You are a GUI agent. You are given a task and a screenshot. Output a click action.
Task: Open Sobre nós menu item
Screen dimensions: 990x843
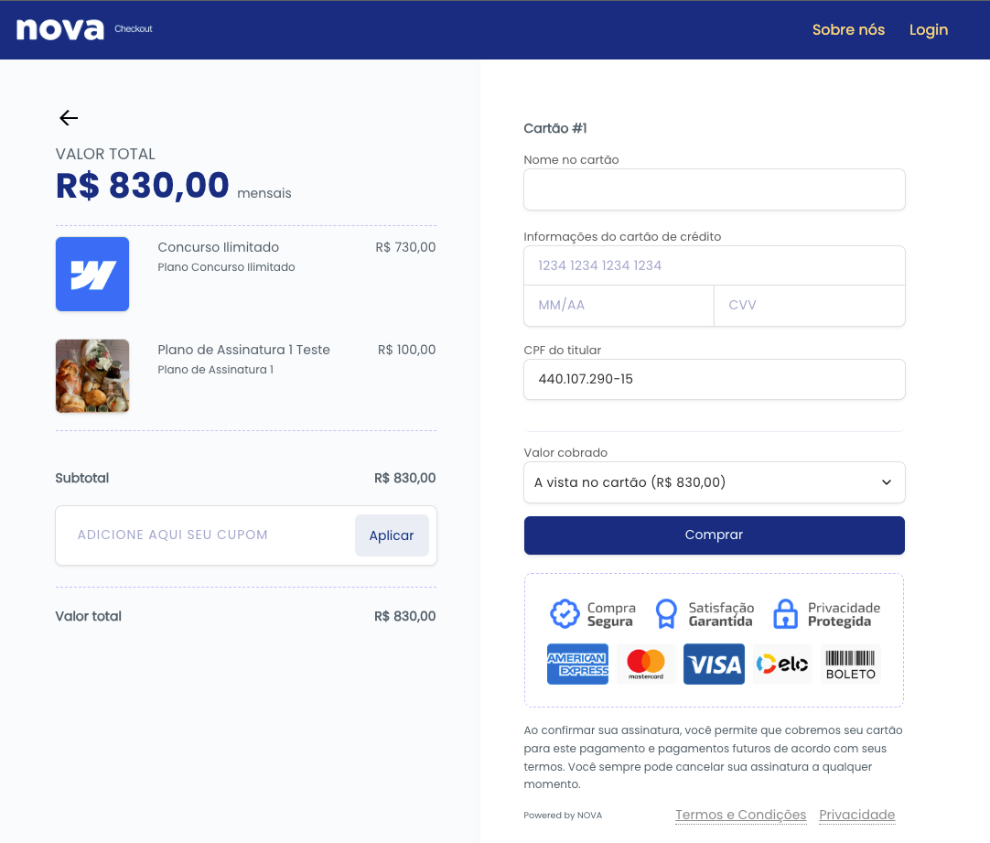point(848,29)
